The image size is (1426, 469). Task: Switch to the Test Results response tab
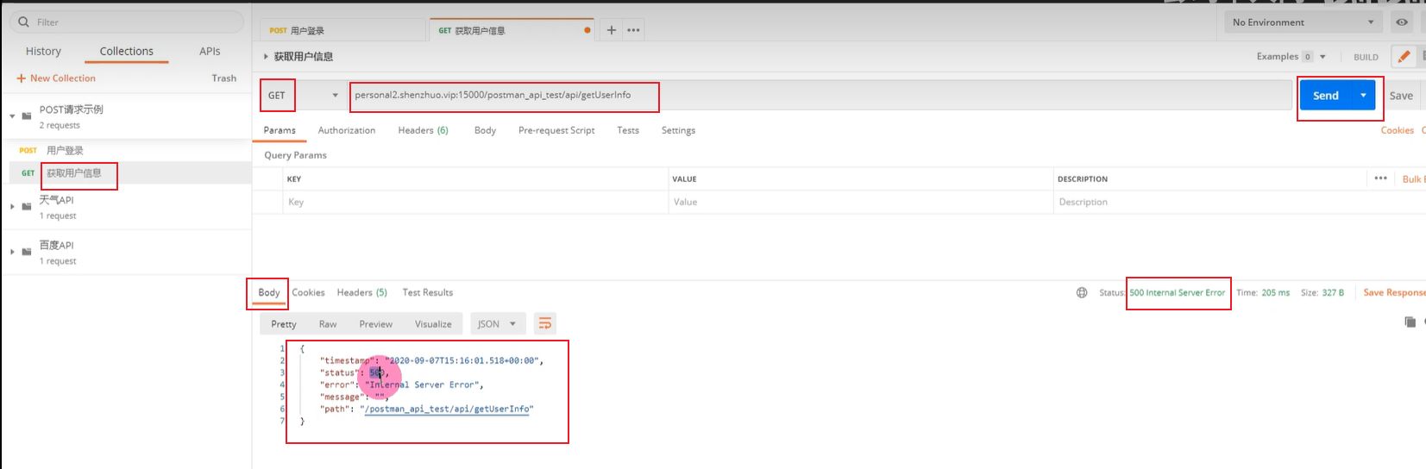[x=427, y=293]
